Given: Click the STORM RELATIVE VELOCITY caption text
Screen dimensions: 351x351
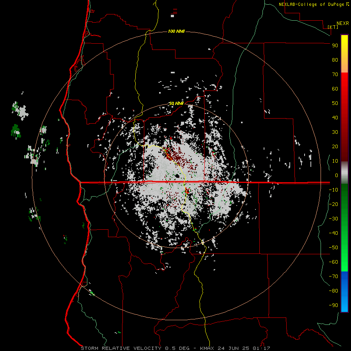Looking at the screenshot, I should pos(121,348).
